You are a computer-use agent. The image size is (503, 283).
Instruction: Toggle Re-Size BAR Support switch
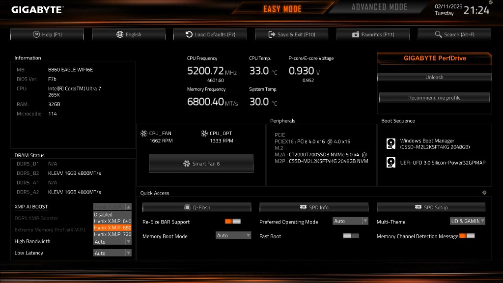click(x=232, y=222)
